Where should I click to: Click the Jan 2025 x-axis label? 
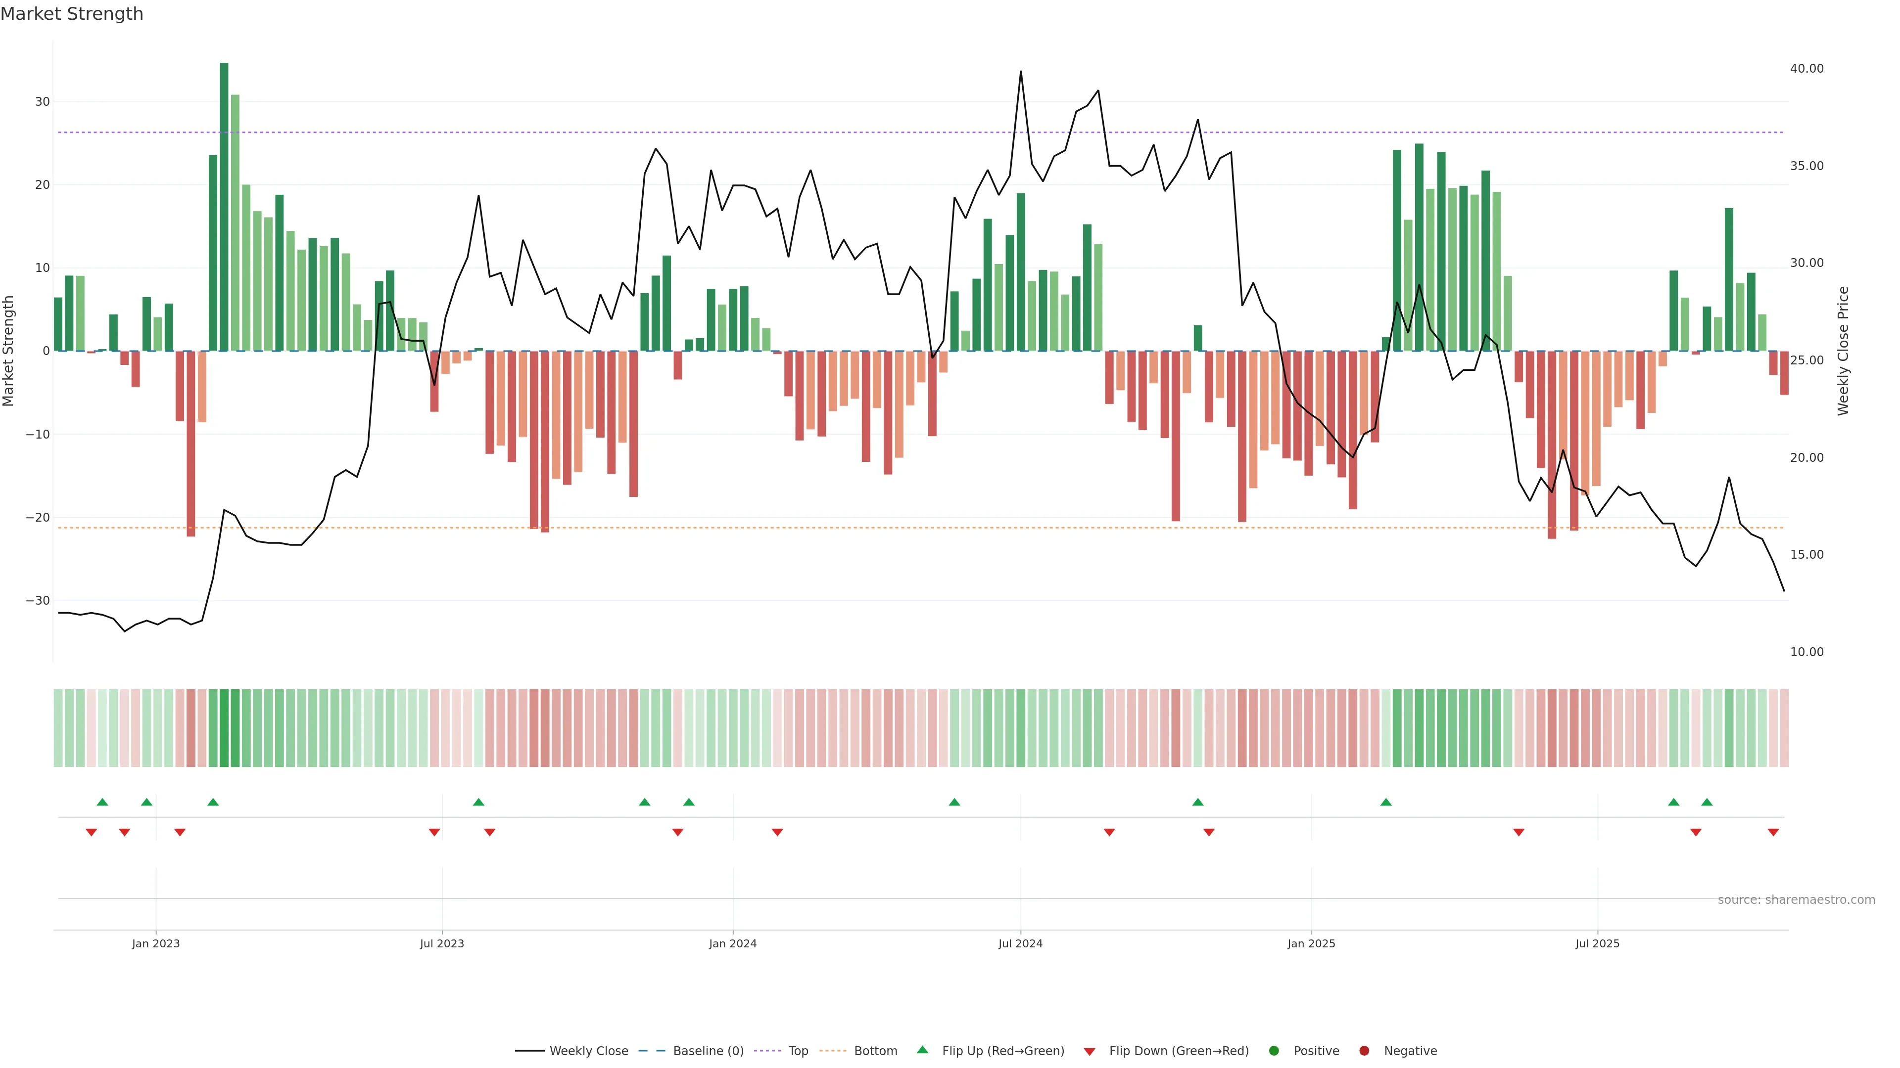coord(1311,943)
